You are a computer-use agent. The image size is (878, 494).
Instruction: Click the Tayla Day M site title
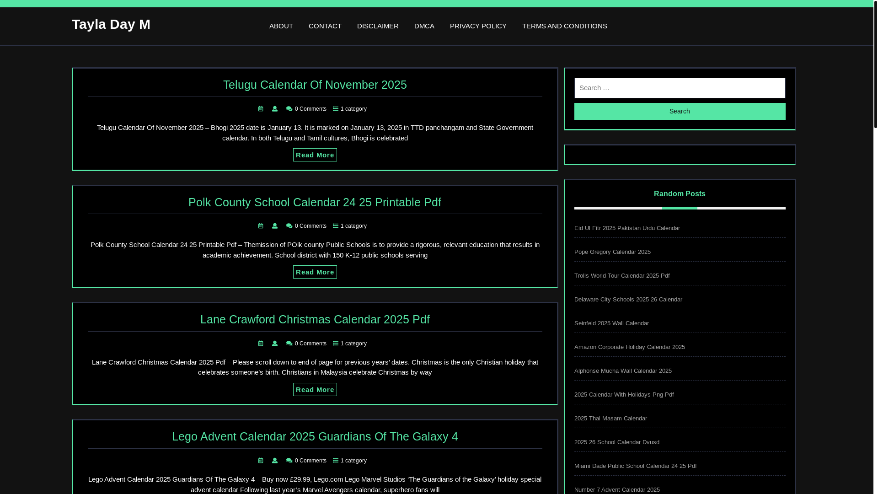pos(111,24)
